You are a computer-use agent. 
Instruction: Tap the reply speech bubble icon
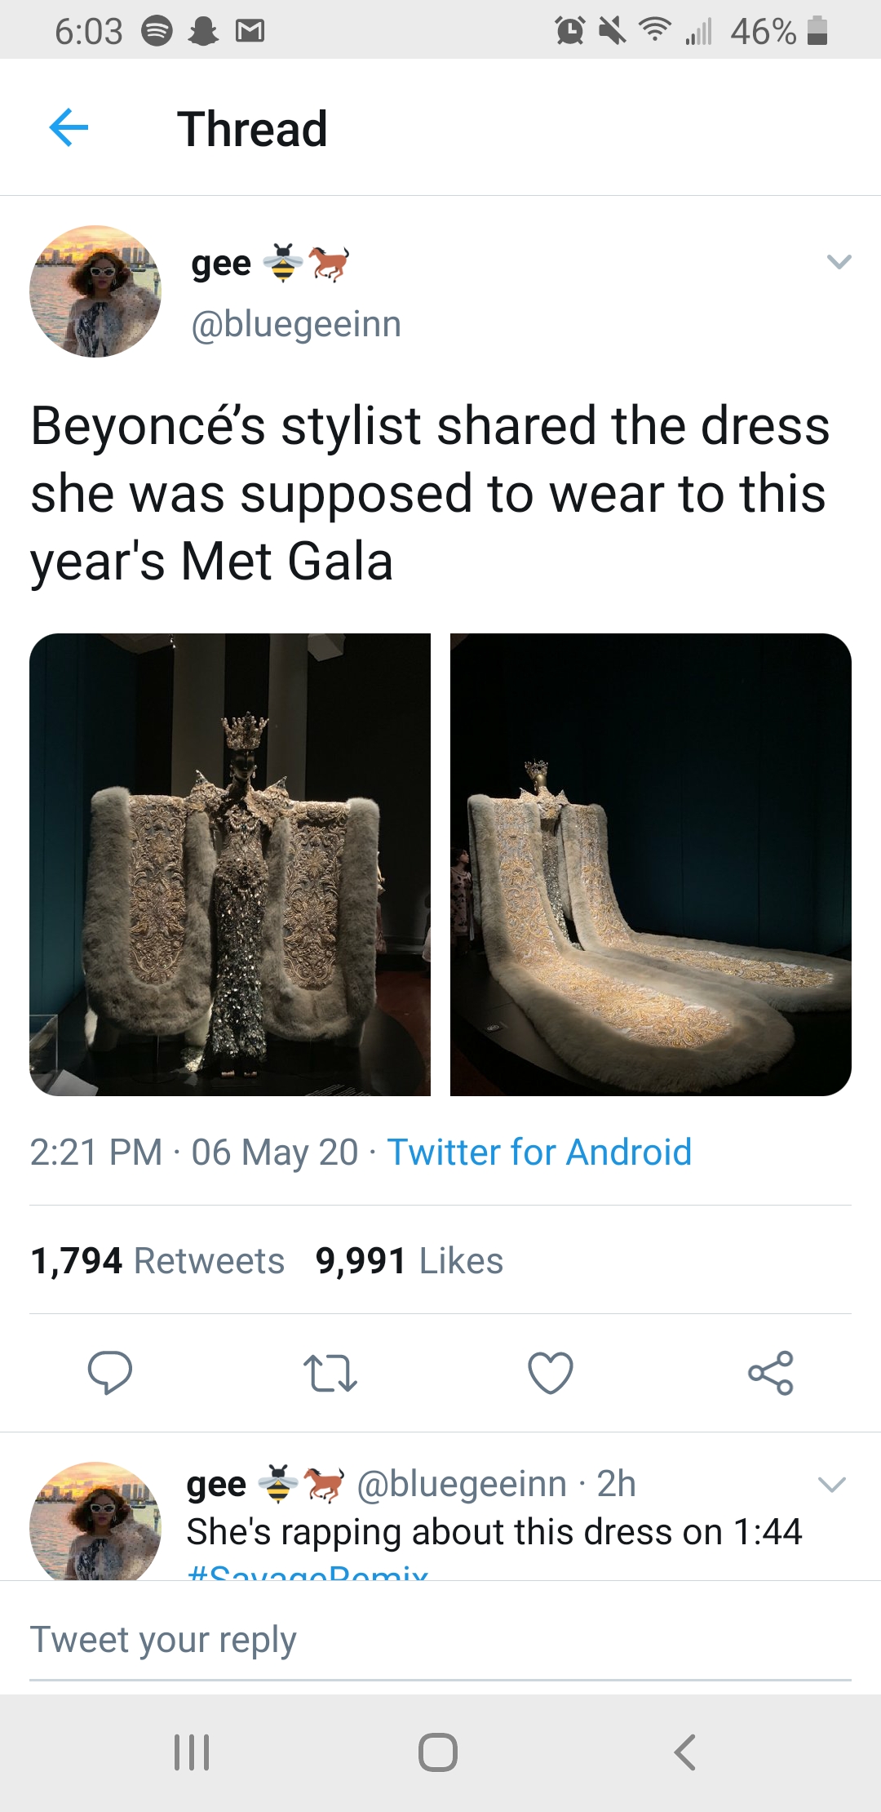[110, 1372]
